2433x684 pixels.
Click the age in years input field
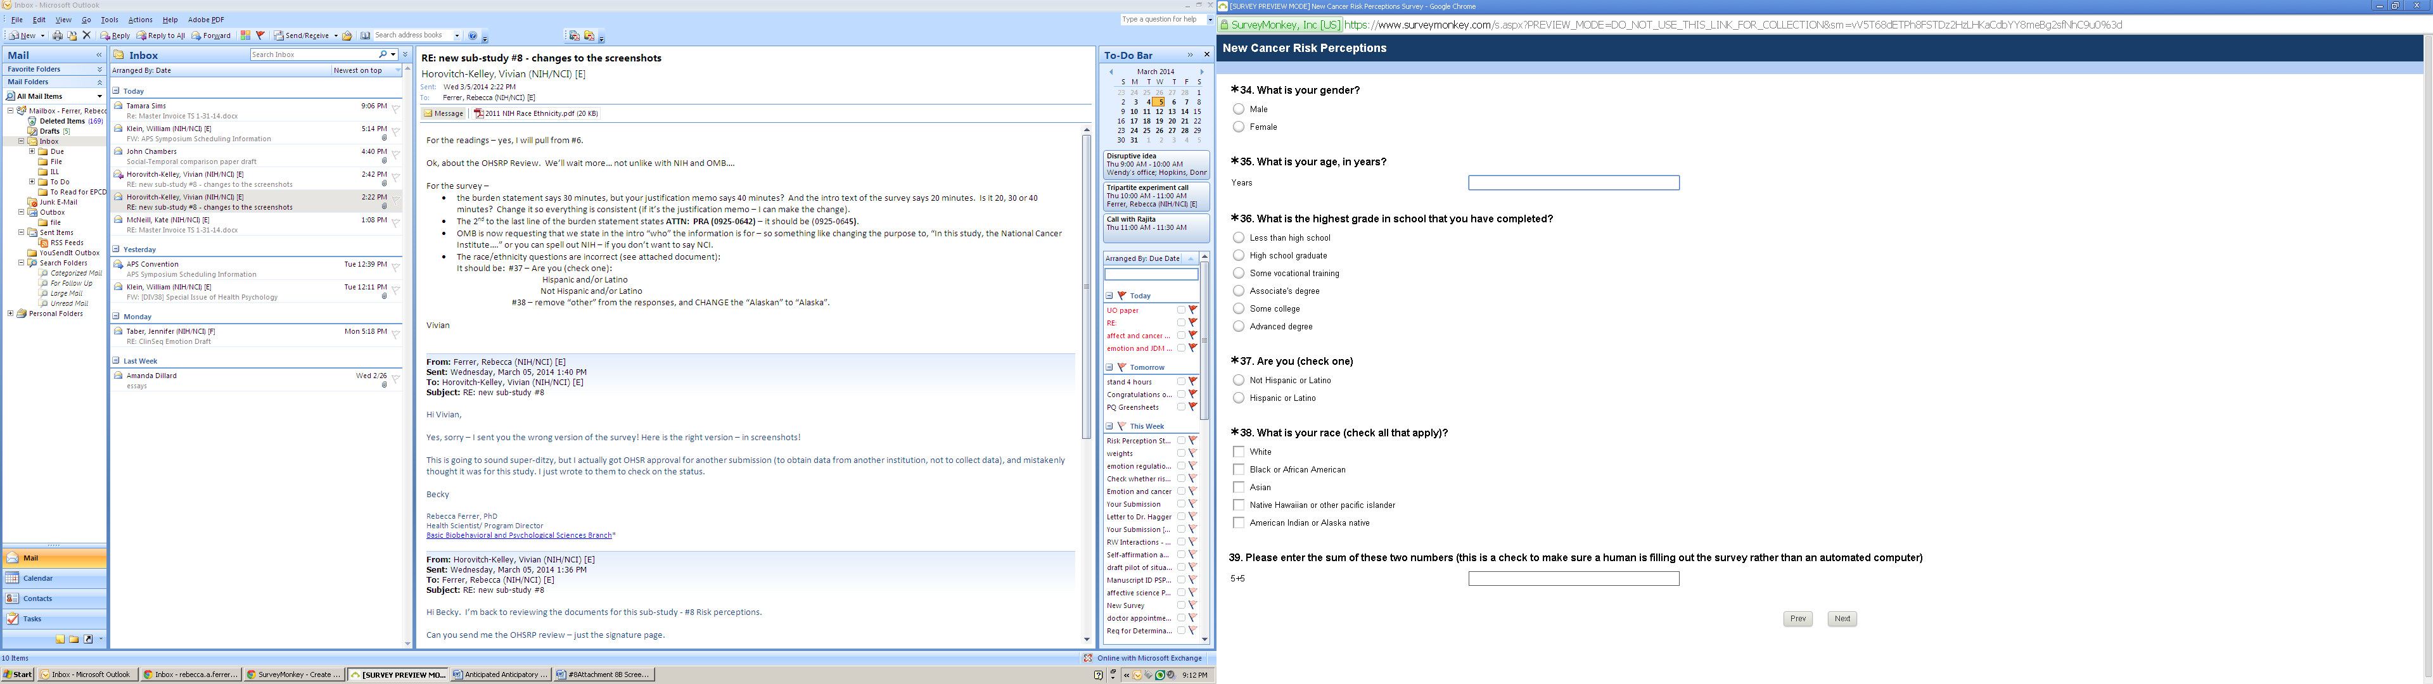(1573, 183)
